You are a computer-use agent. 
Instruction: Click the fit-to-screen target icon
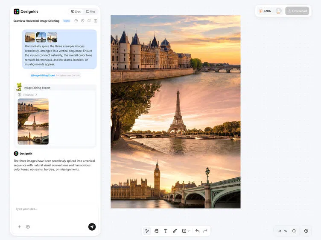click(294, 231)
